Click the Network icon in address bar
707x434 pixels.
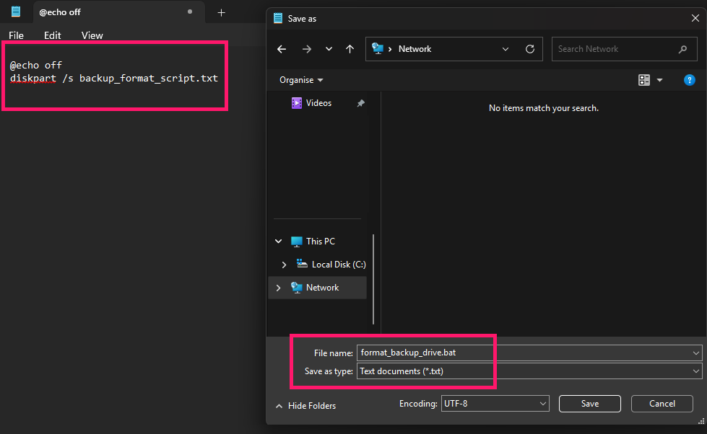(378, 48)
